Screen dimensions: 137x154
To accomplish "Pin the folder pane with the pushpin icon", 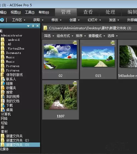I will pyautogui.click(x=33, y=26).
